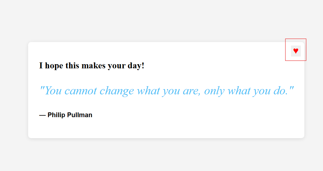Click the word 'day!' in the heading

point(136,66)
